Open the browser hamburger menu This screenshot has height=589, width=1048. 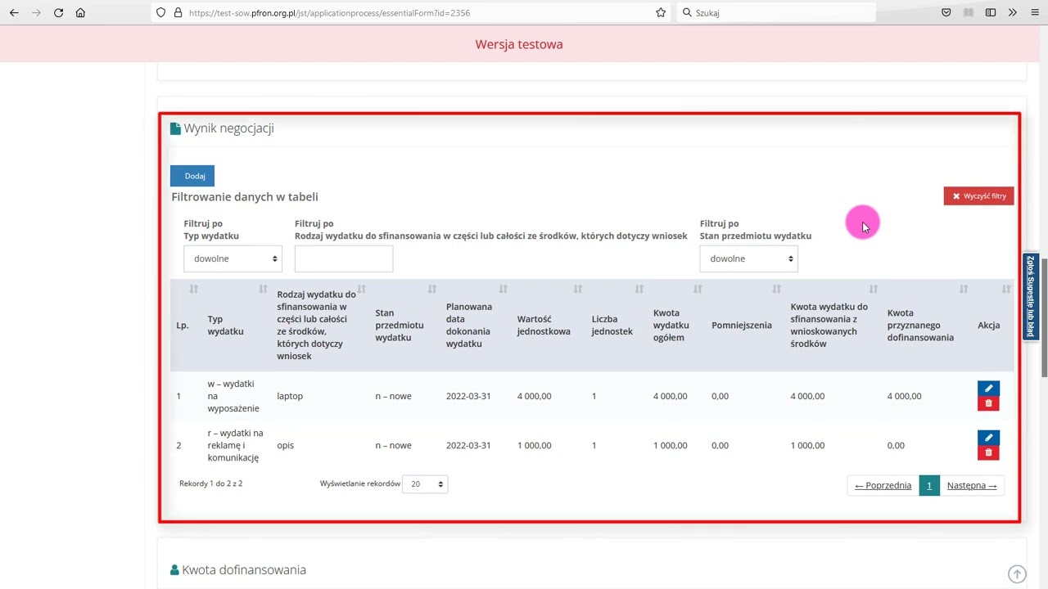pos(1034,12)
